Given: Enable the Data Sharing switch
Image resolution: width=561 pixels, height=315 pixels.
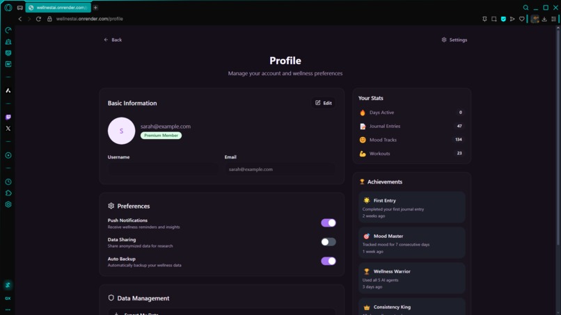Looking at the screenshot, I should [x=328, y=242].
